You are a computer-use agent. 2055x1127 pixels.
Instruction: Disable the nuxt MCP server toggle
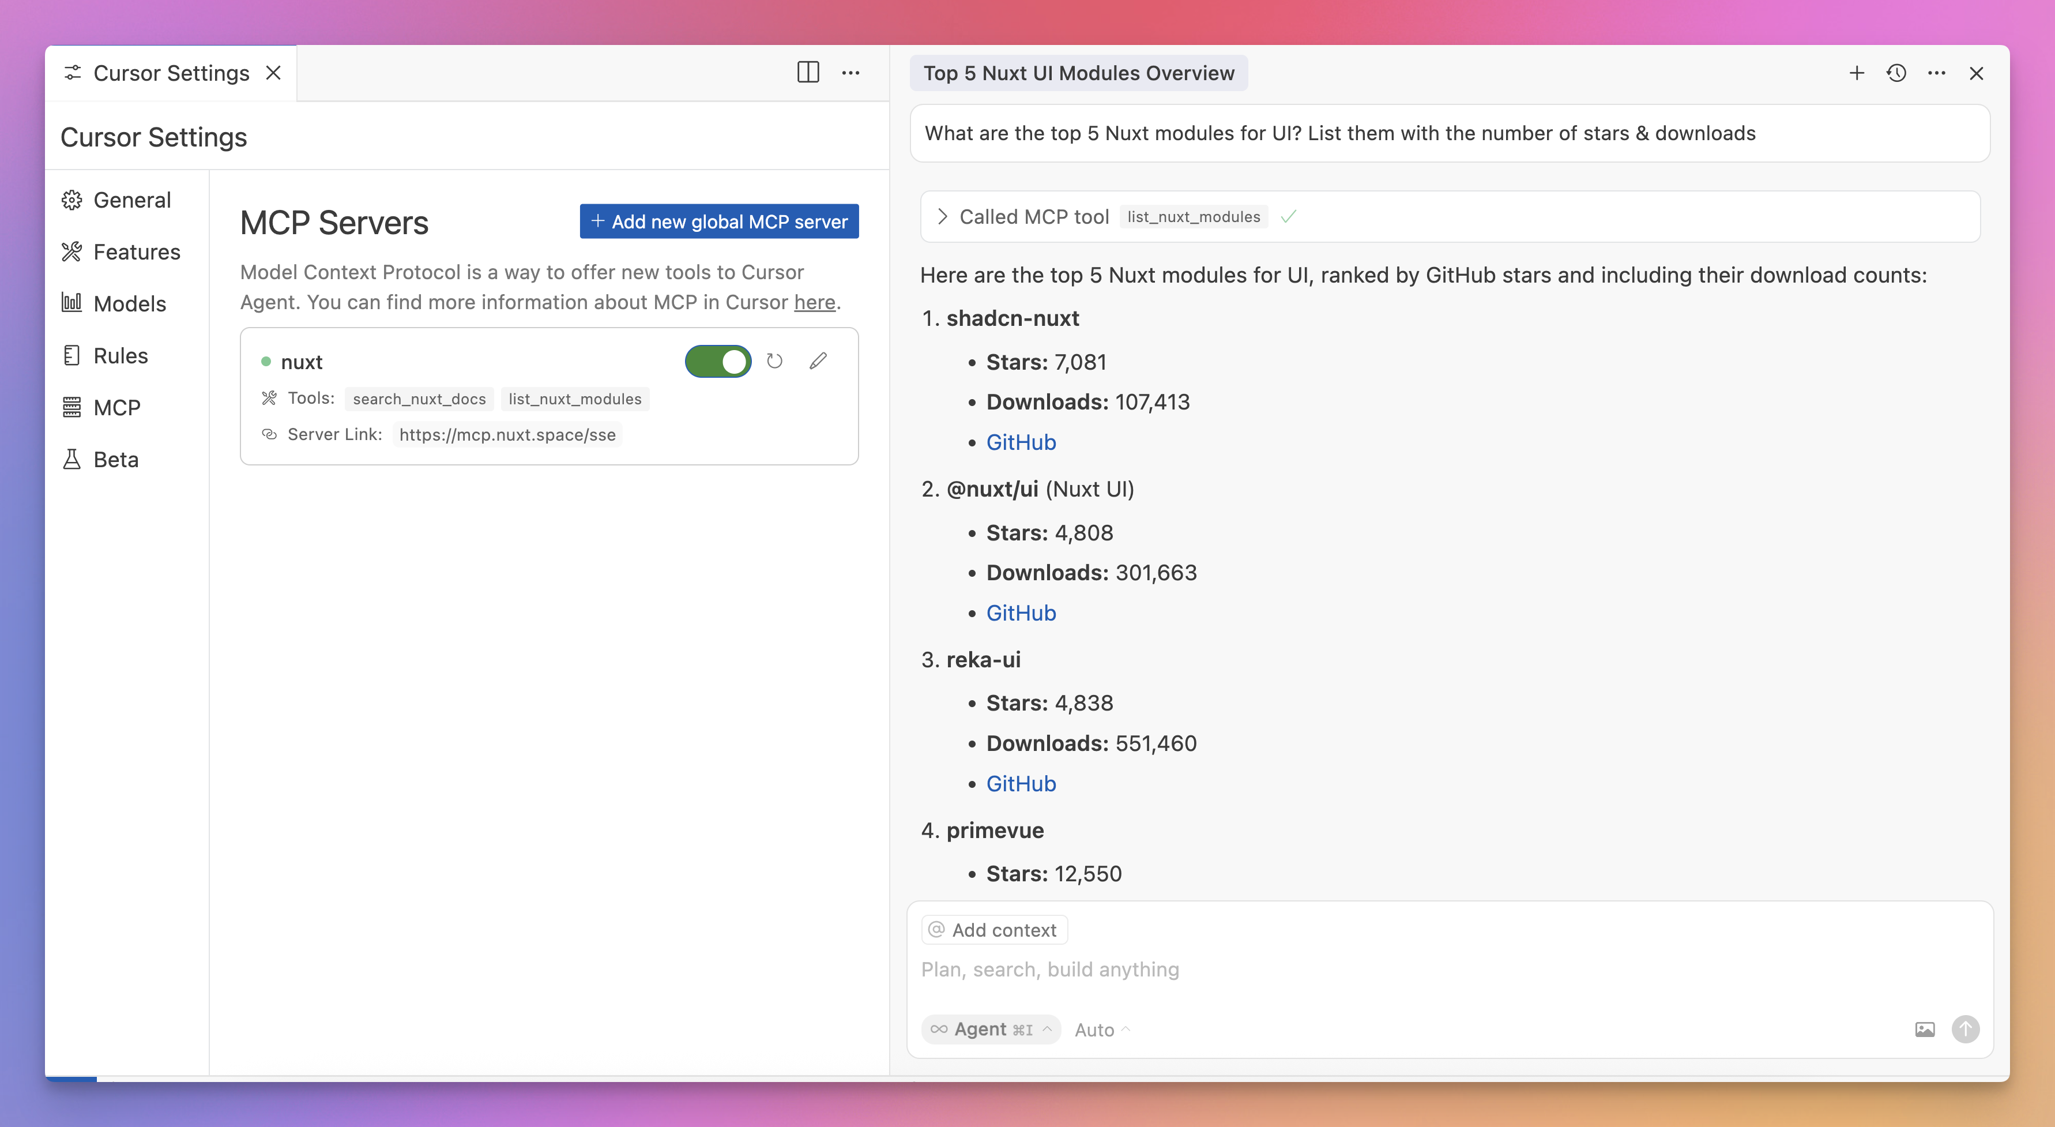[x=718, y=361]
